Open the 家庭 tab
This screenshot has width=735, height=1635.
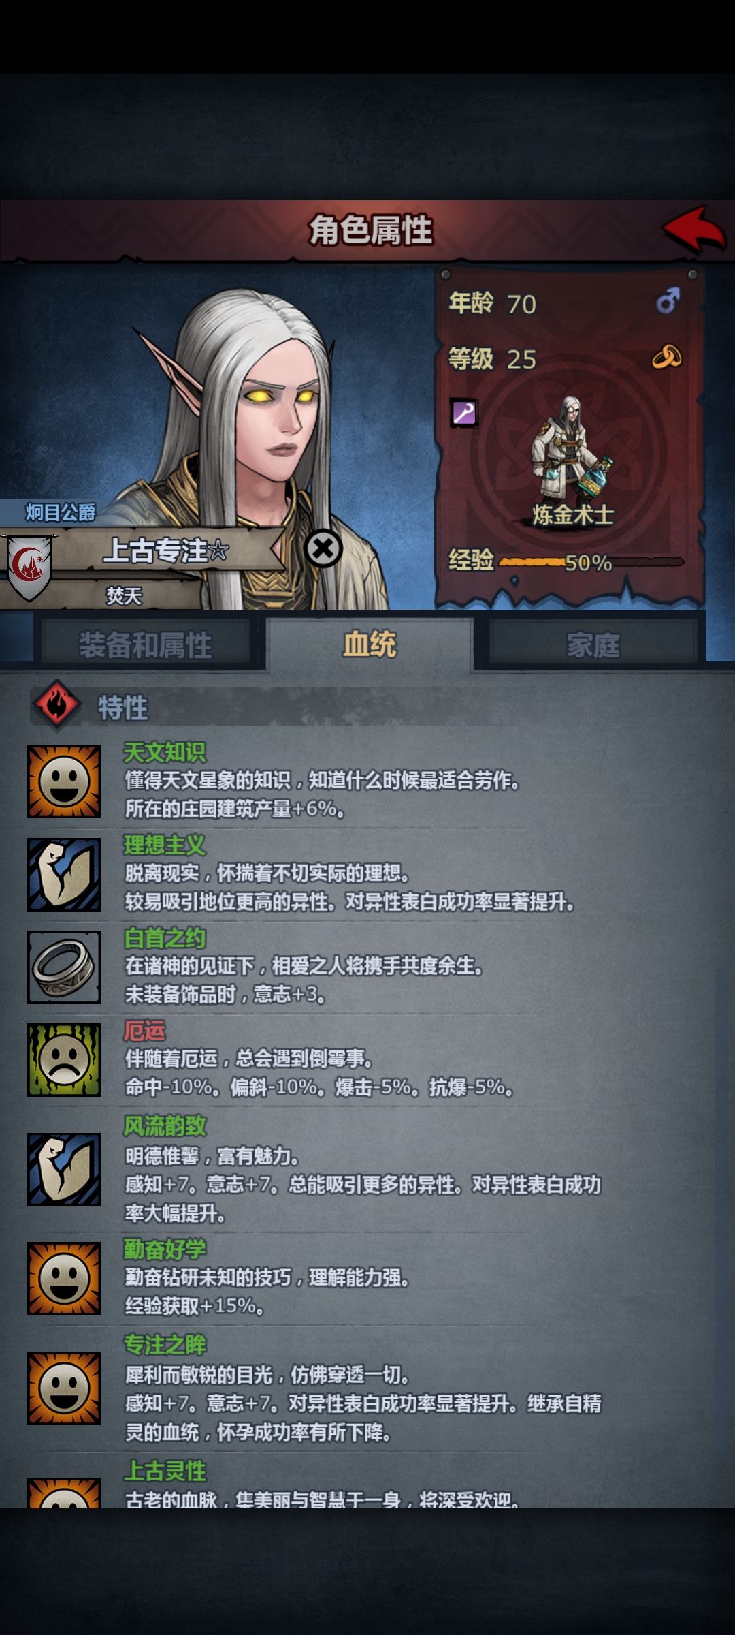(593, 644)
